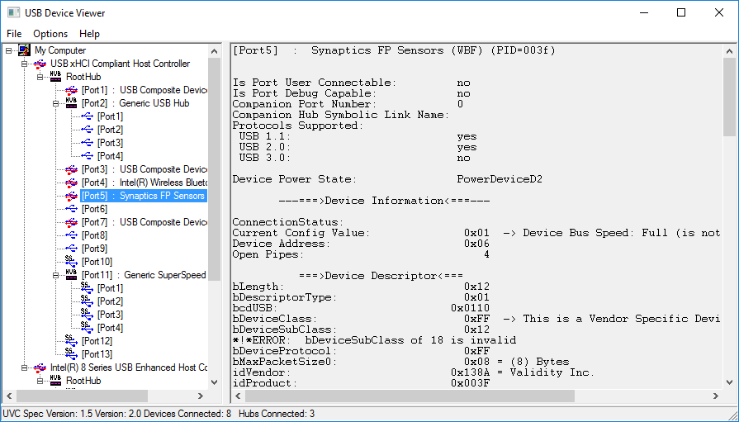The width and height of the screenshot is (739, 422).
Task: Click the [Port3] icon under Generic USB Hub
Action: [87, 142]
